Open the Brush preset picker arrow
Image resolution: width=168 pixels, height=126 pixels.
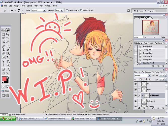pyautogui.click(x=22, y=10)
